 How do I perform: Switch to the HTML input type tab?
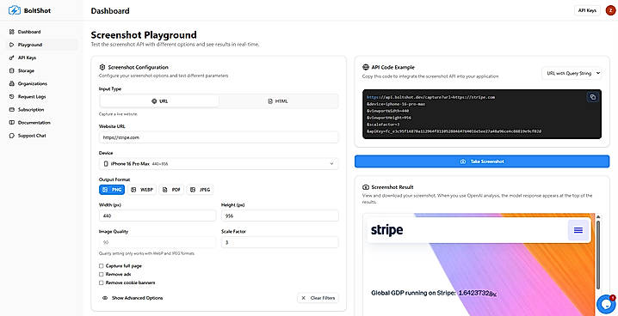click(278, 101)
